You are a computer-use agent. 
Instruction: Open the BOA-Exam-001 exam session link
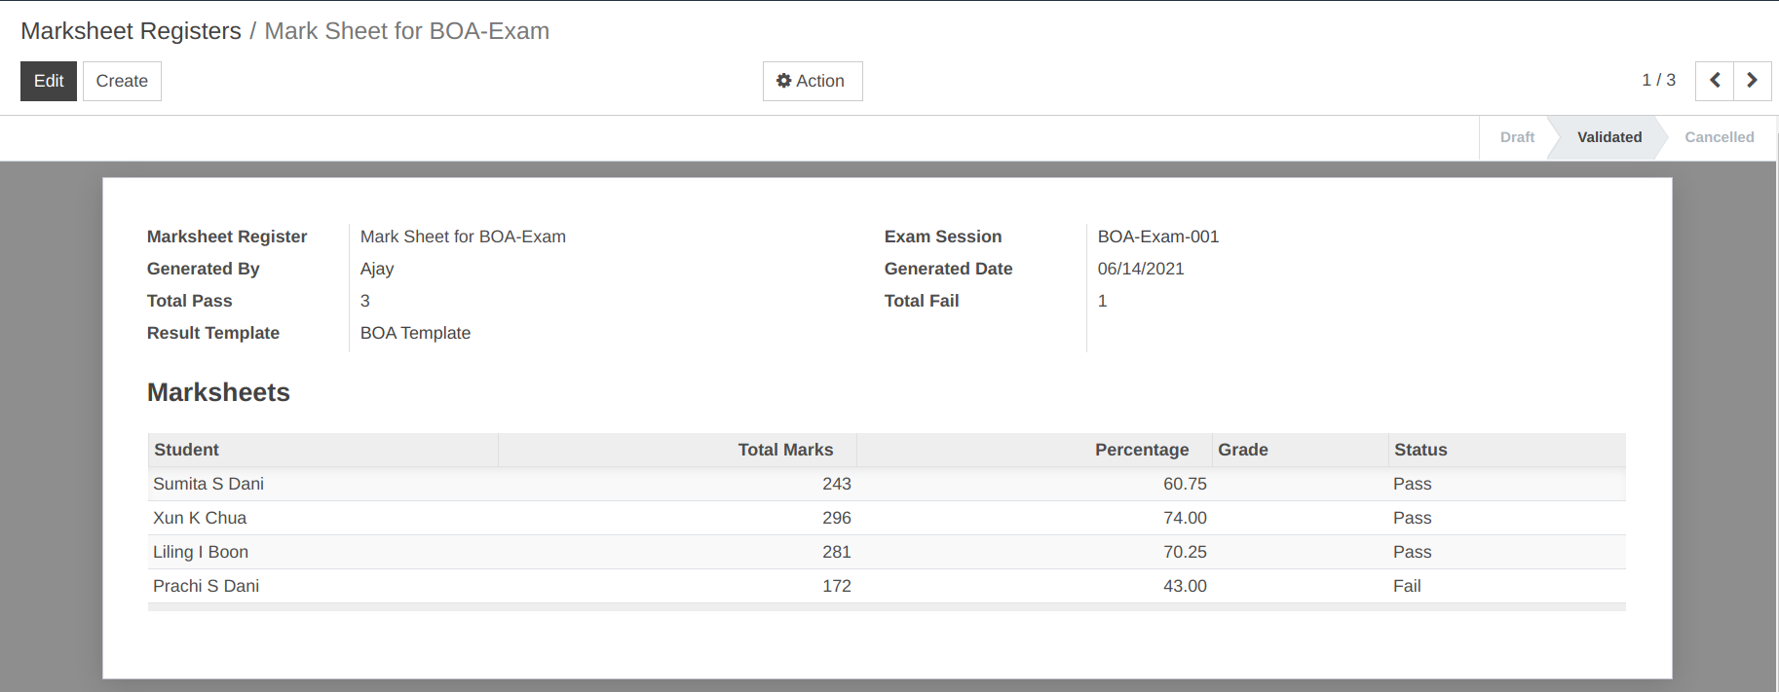1157,237
